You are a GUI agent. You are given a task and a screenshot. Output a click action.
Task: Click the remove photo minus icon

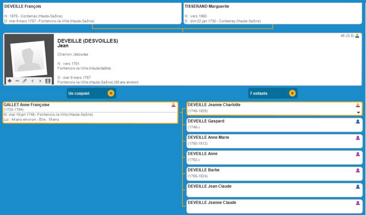[17, 81]
